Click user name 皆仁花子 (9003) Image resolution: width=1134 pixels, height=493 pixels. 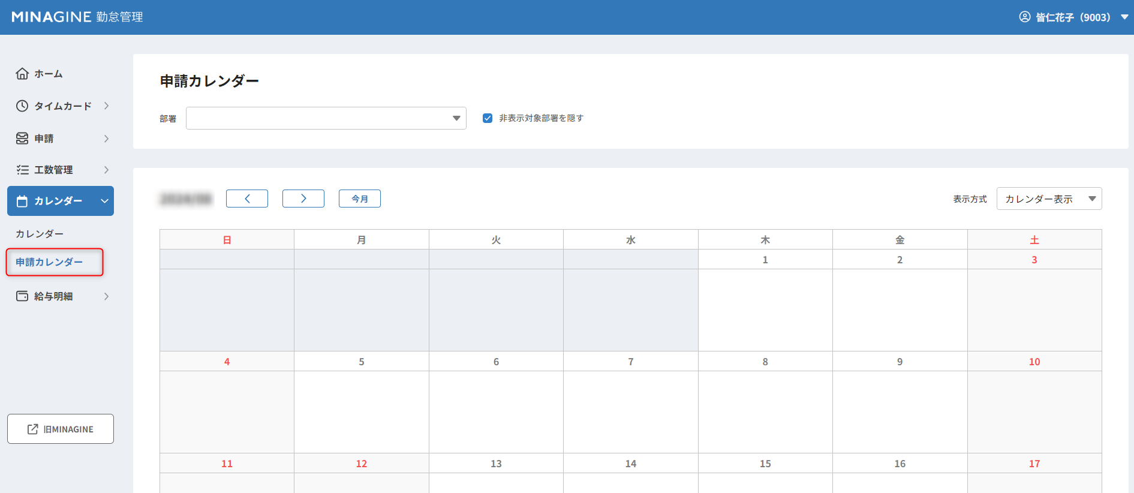1073,17
